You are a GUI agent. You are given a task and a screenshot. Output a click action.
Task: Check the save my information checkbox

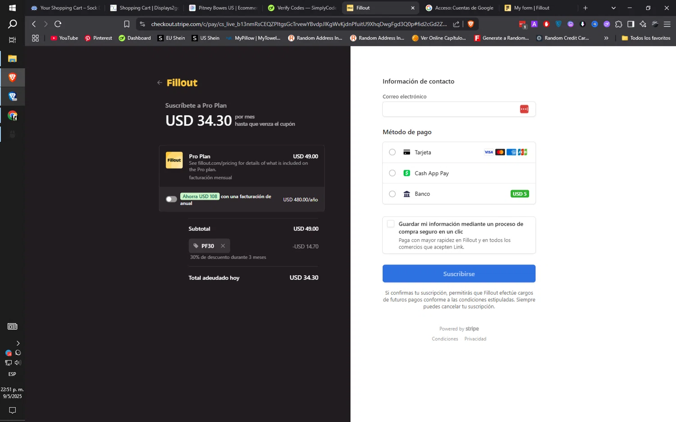pyautogui.click(x=391, y=224)
